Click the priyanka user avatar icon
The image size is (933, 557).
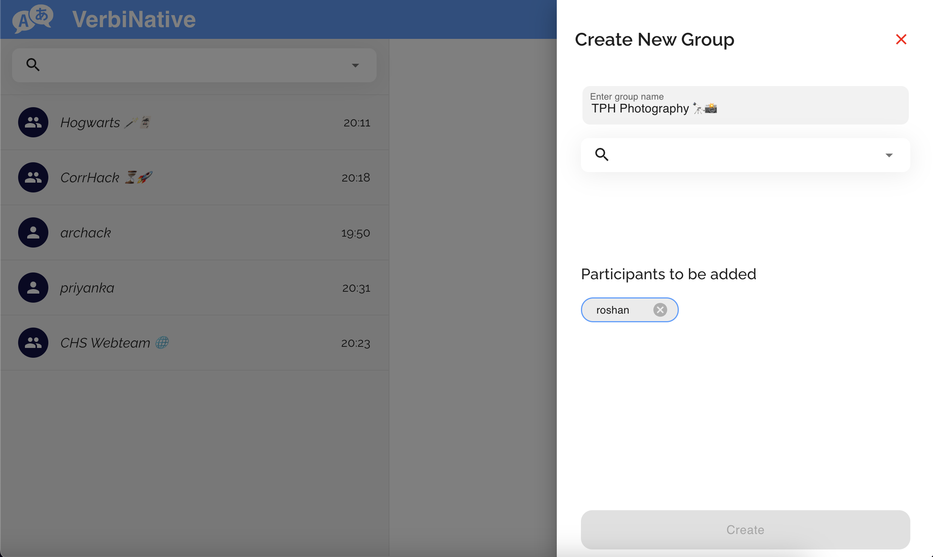coord(33,288)
